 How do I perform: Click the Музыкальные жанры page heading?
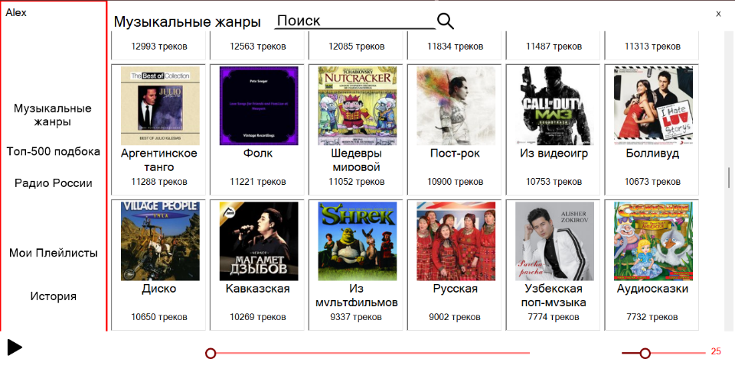click(x=187, y=21)
